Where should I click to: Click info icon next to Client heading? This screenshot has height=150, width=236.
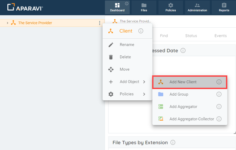(x=141, y=31)
